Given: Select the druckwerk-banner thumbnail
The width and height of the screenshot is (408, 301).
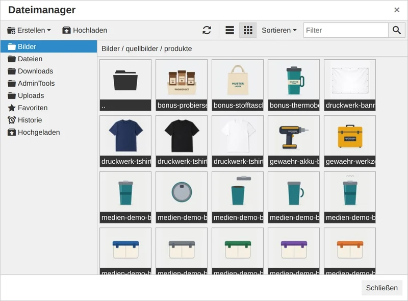Looking at the screenshot, I should [x=350, y=85].
